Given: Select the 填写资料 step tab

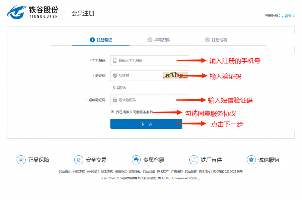Looking at the screenshot, I should click(x=159, y=40).
